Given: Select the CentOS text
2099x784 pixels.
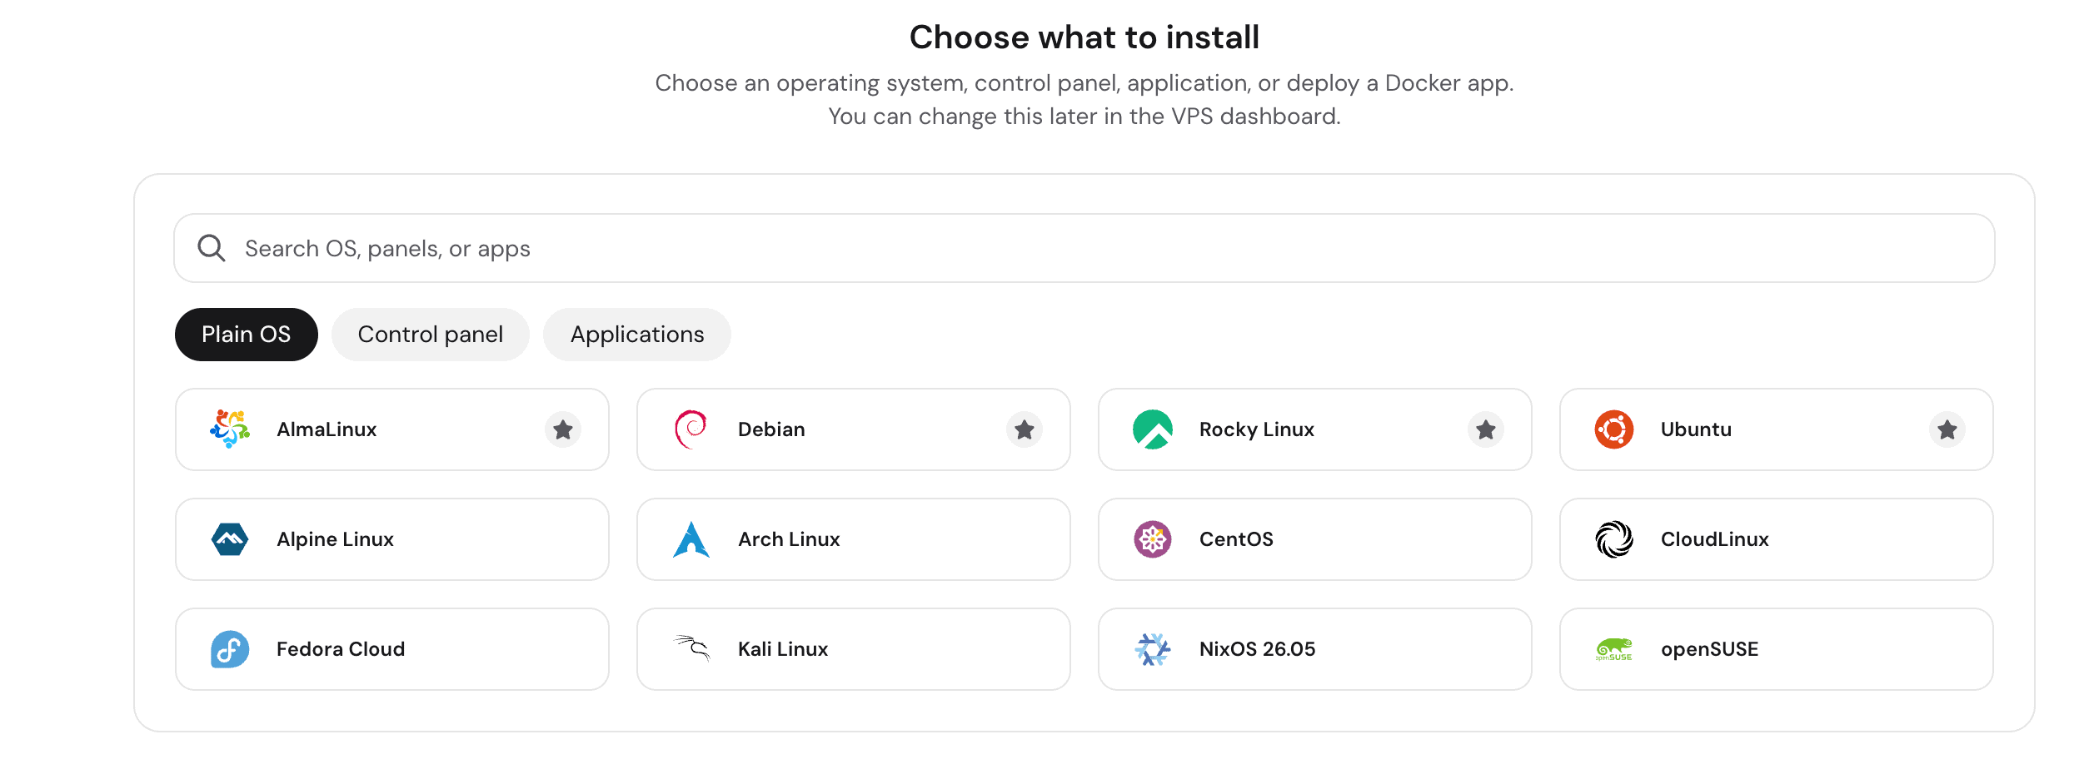Looking at the screenshot, I should [1236, 539].
